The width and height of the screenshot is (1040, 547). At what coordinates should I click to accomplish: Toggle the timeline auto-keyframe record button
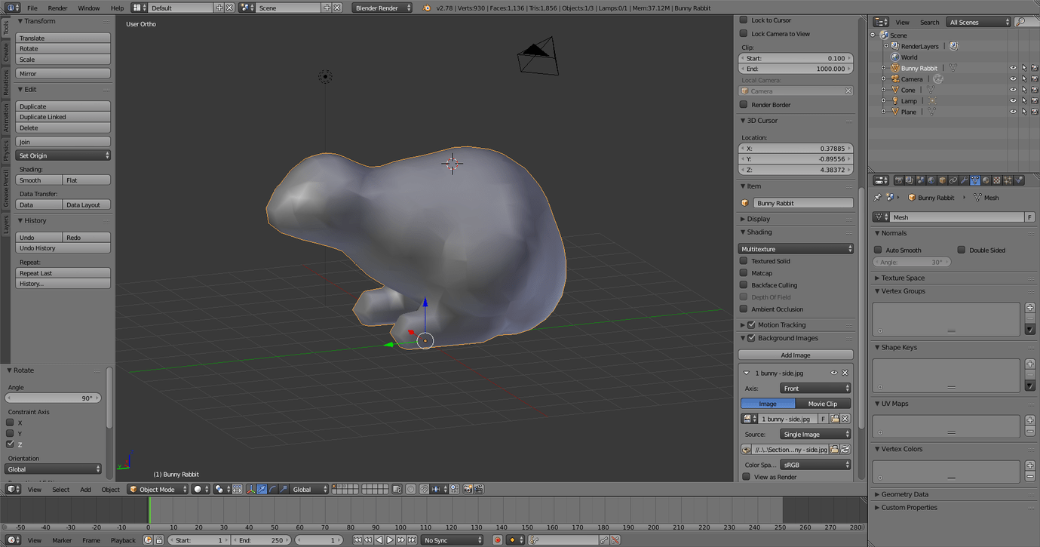[498, 540]
